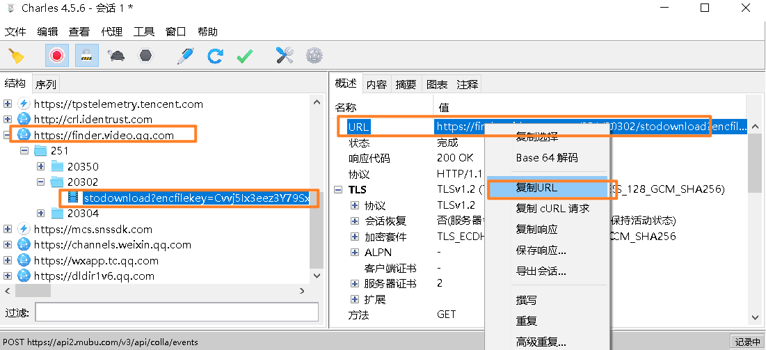Choose 保存响应... menu item
Screen dimensions: 766x350
[547, 250]
